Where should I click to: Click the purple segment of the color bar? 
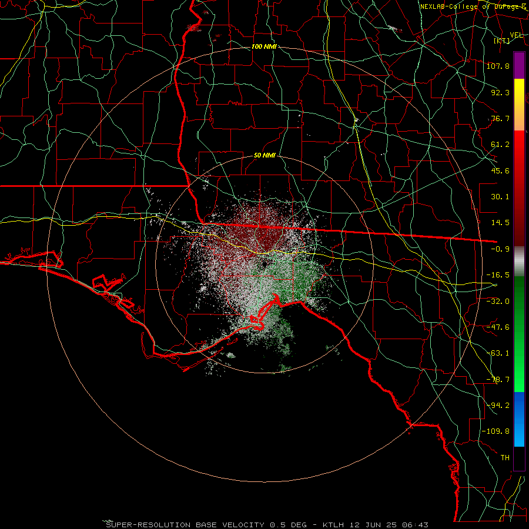(x=519, y=66)
